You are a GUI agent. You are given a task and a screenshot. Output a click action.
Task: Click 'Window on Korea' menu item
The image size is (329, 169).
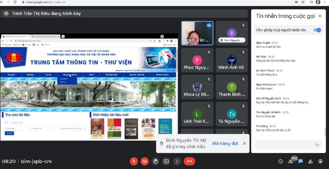pyautogui.click(x=162, y=75)
